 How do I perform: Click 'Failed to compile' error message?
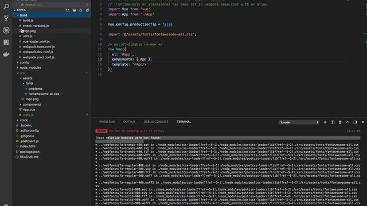pyautogui.click(x=136, y=131)
